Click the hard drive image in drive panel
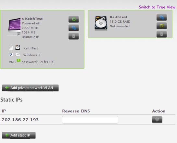The height and width of the screenshot is (143, 177). click(101, 23)
